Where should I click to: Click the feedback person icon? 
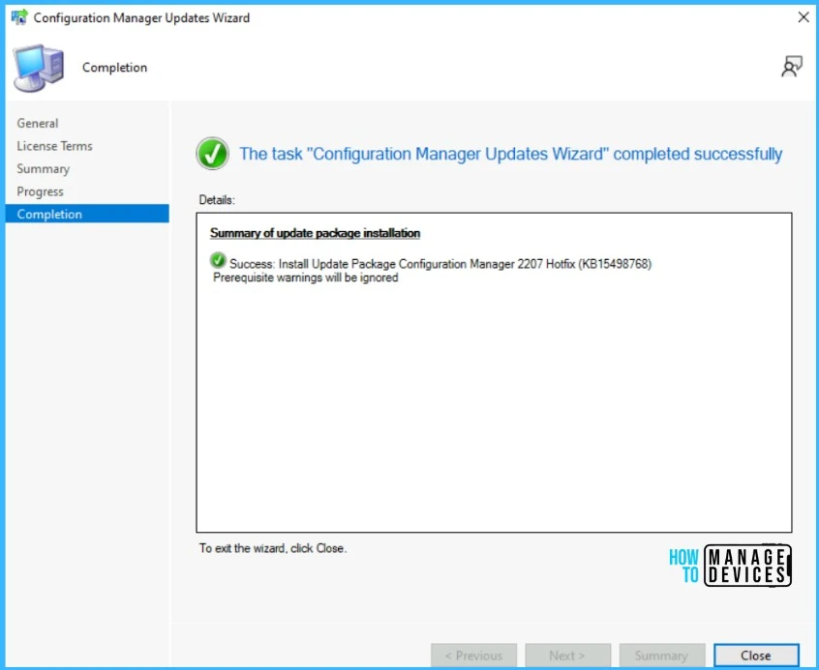[x=791, y=67]
